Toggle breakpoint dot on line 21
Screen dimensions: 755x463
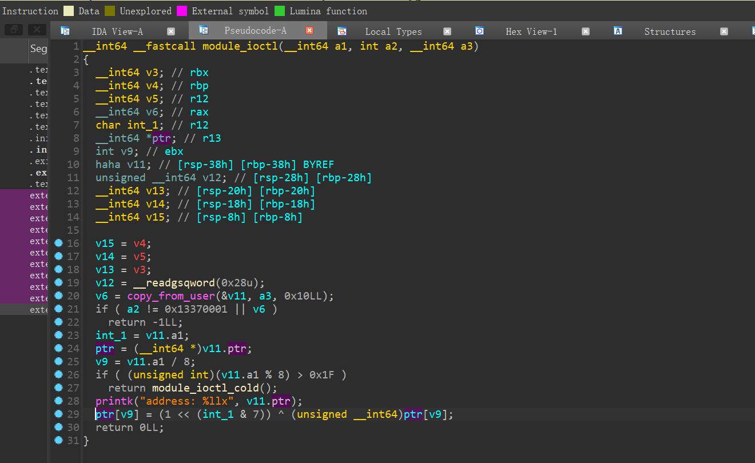point(58,309)
